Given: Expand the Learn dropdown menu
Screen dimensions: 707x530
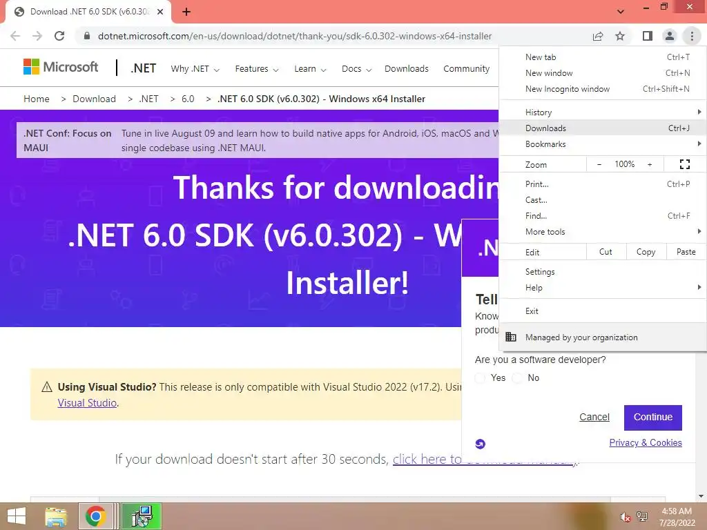Looking at the screenshot, I should tap(310, 69).
